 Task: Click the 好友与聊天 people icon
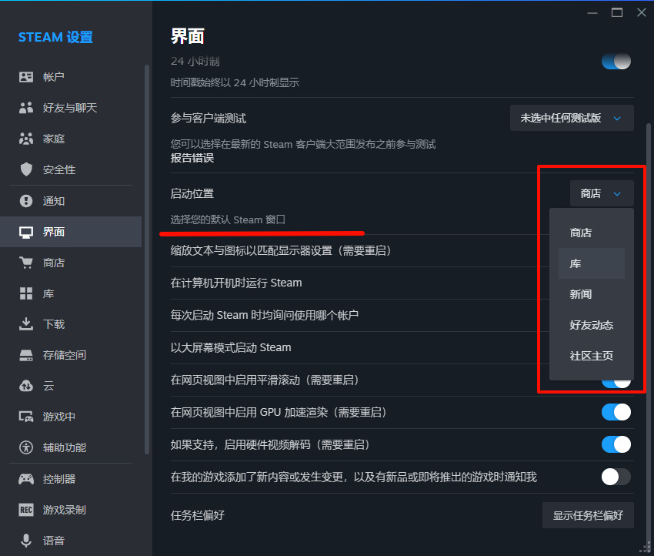tap(26, 108)
